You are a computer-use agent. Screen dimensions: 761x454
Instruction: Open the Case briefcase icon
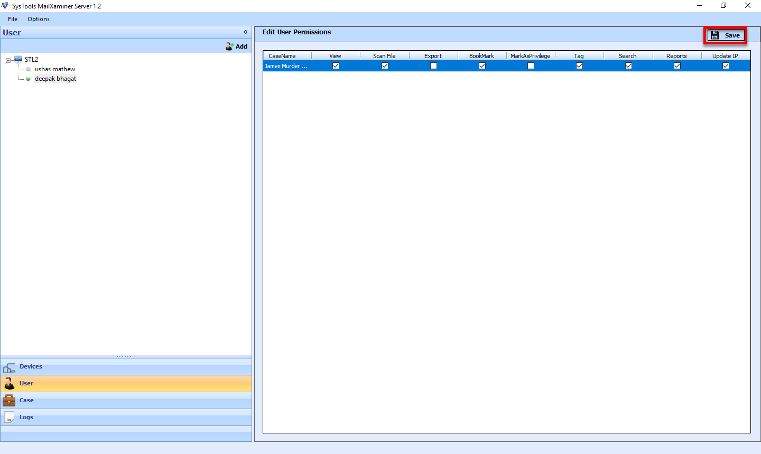coord(9,401)
